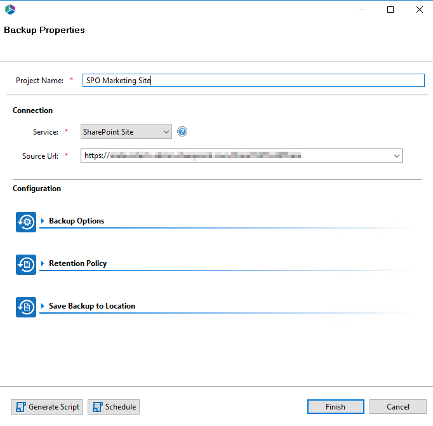This screenshot has width=433, height=426.
Task: Click the application logo in title bar
Action: click(x=10, y=10)
